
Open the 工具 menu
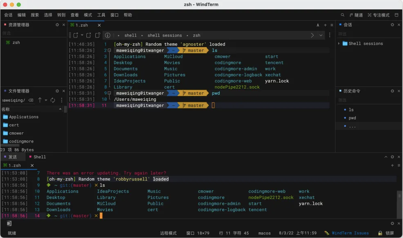click(x=101, y=15)
